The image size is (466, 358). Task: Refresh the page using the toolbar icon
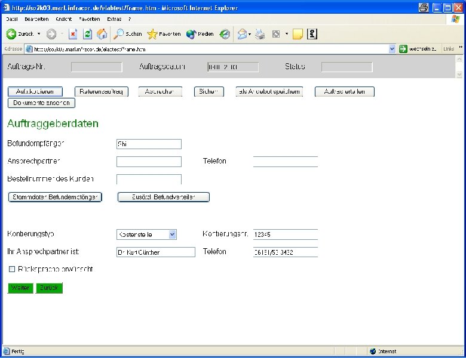click(x=88, y=34)
